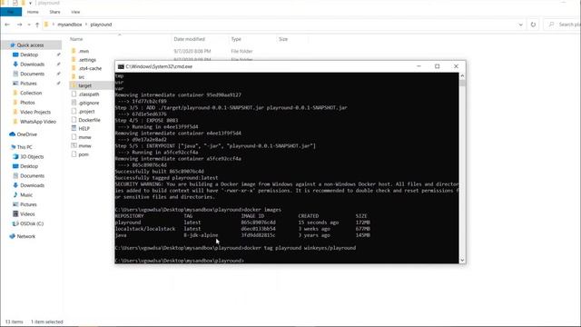Maximize the cmd.exe window
581x327 pixels.
[438, 66]
